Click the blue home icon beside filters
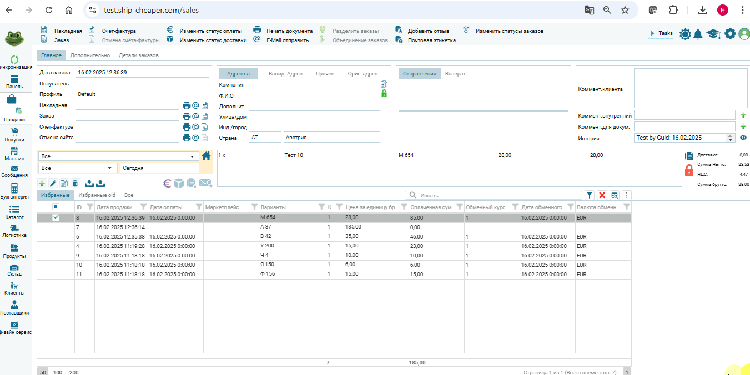 pos(206,156)
